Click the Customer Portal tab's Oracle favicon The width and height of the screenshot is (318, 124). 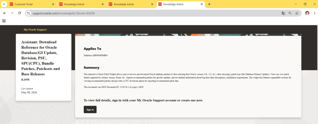click(11, 4)
